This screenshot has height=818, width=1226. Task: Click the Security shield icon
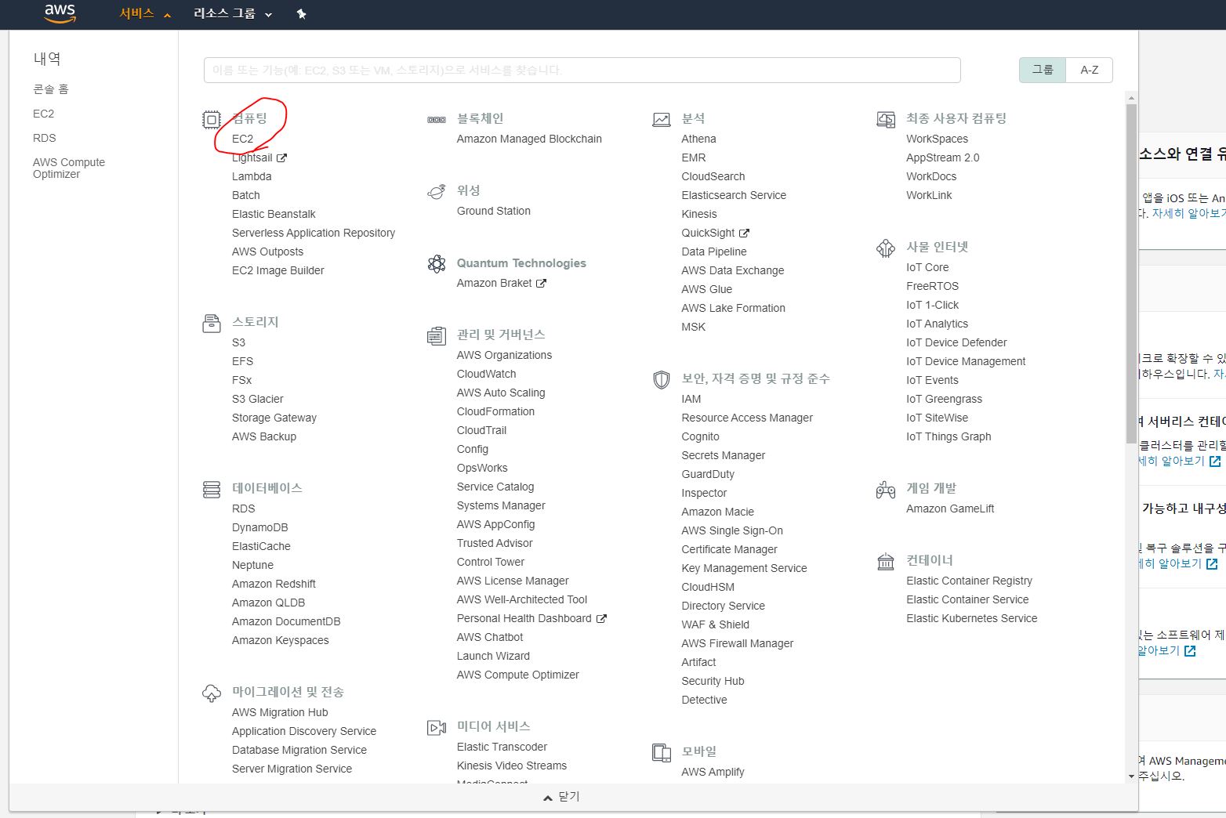click(662, 380)
